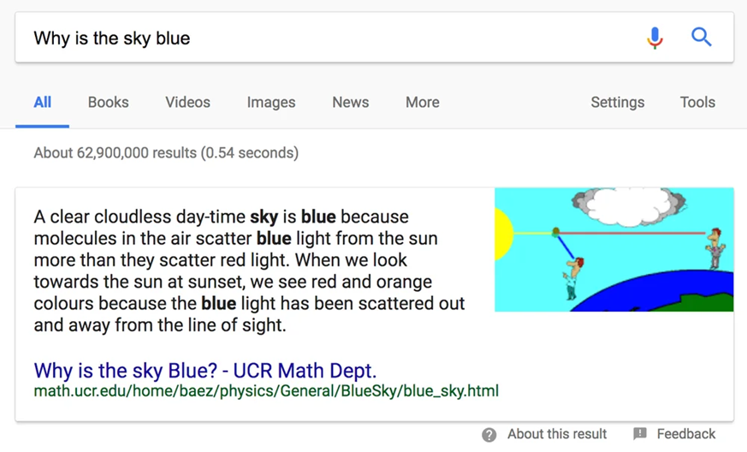Switch to the Books tab

108,103
